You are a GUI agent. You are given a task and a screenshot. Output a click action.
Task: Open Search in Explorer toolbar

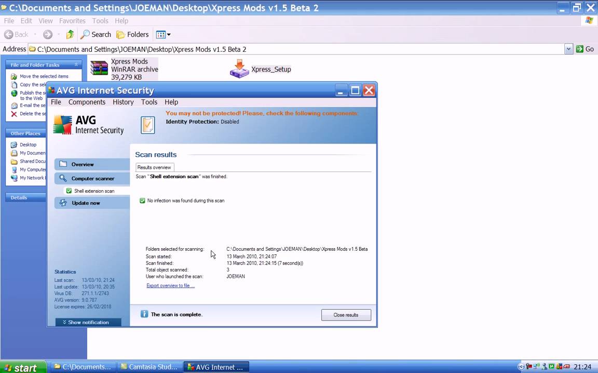point(96,35)
